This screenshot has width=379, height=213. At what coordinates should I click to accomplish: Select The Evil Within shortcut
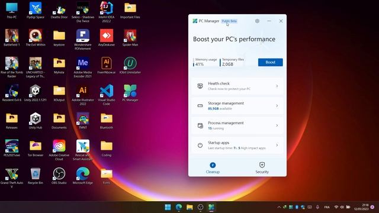(x=36, y=38)
